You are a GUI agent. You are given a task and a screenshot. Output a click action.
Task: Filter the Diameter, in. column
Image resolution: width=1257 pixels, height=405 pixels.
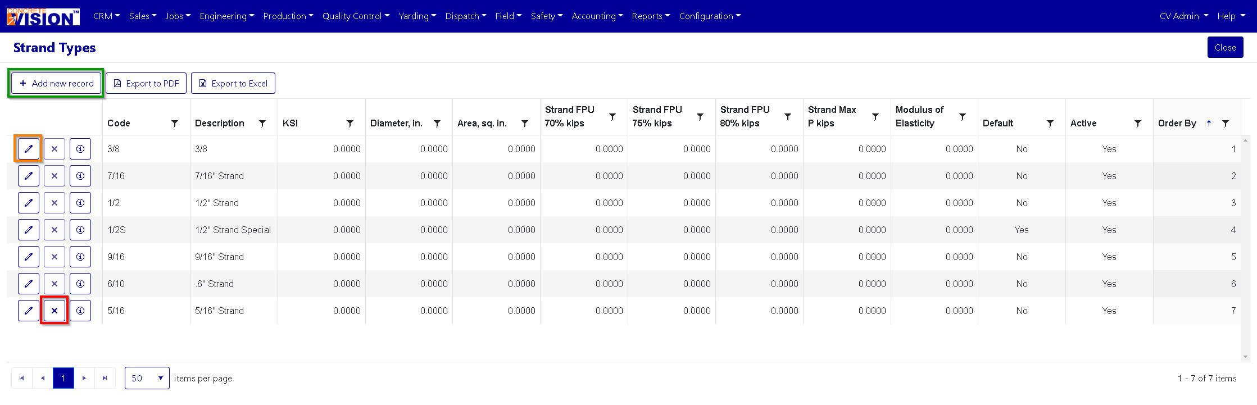pyautogui.click(x=437, y=123)
